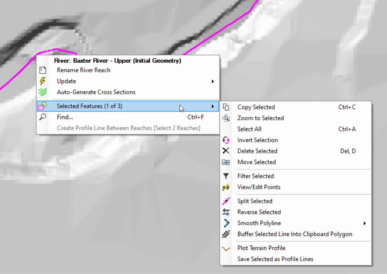Open View/Edit Points
387x274 pixels.
click(x=296, y=187)
